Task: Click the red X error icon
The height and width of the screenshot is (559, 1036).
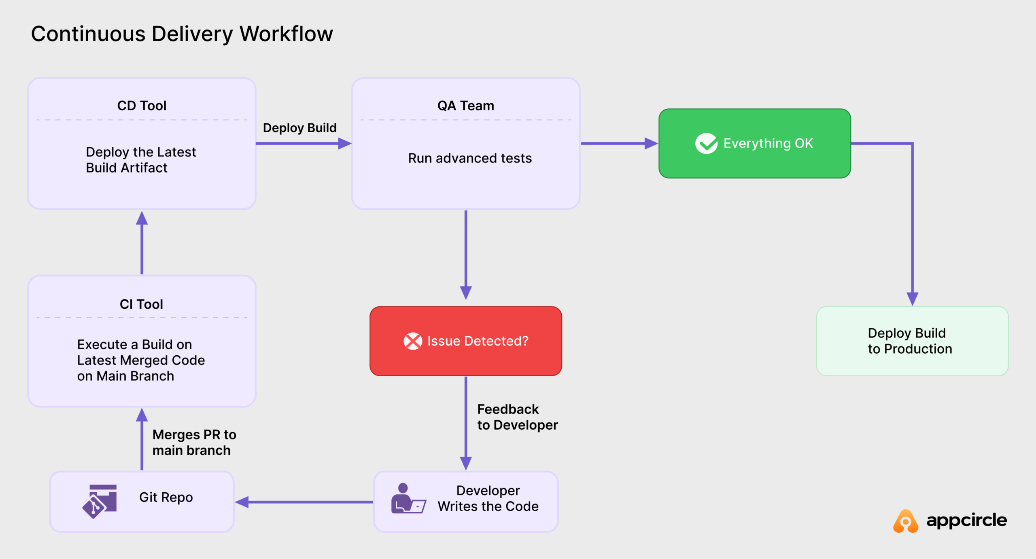Action: click(413, 341)
